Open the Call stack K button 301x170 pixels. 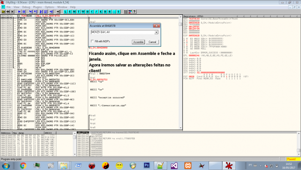coord(101,12)
